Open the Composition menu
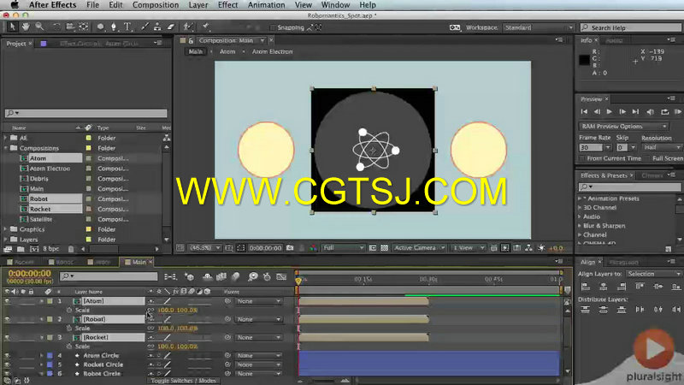Viewport: 684px width, 385px height. [x=156, y=5]
